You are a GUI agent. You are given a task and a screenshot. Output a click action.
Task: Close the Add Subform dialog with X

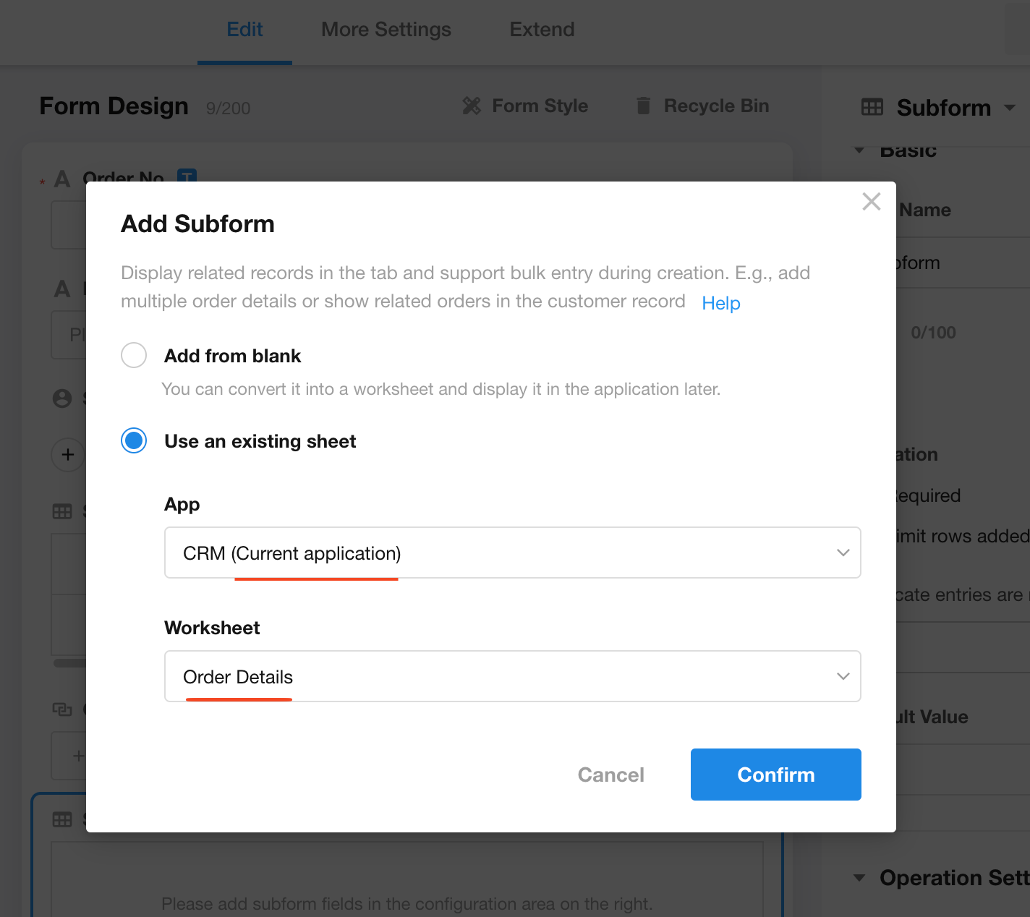click(872, 201)
